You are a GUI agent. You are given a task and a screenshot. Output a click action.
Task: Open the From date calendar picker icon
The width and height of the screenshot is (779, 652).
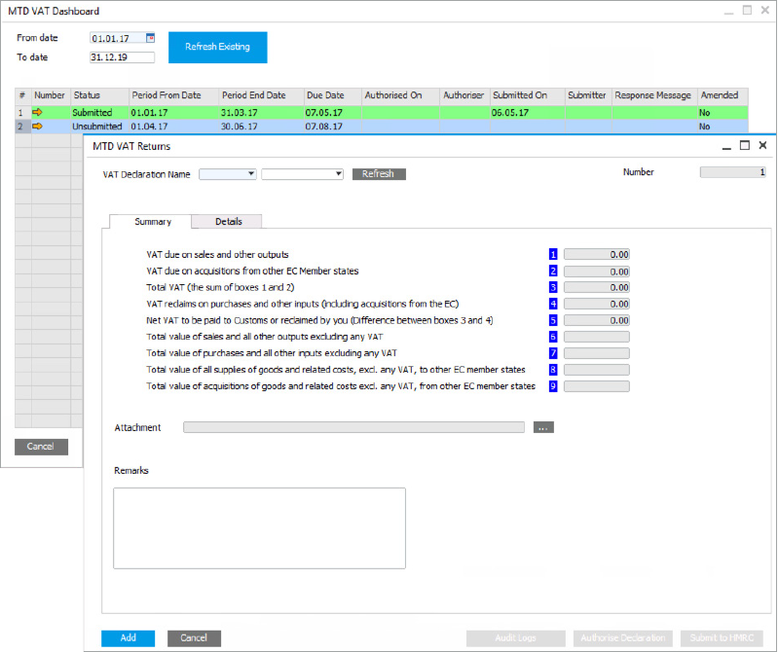point(150,38)
